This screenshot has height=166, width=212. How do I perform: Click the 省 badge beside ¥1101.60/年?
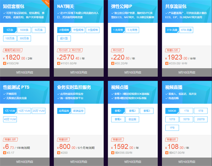point(59,64)
